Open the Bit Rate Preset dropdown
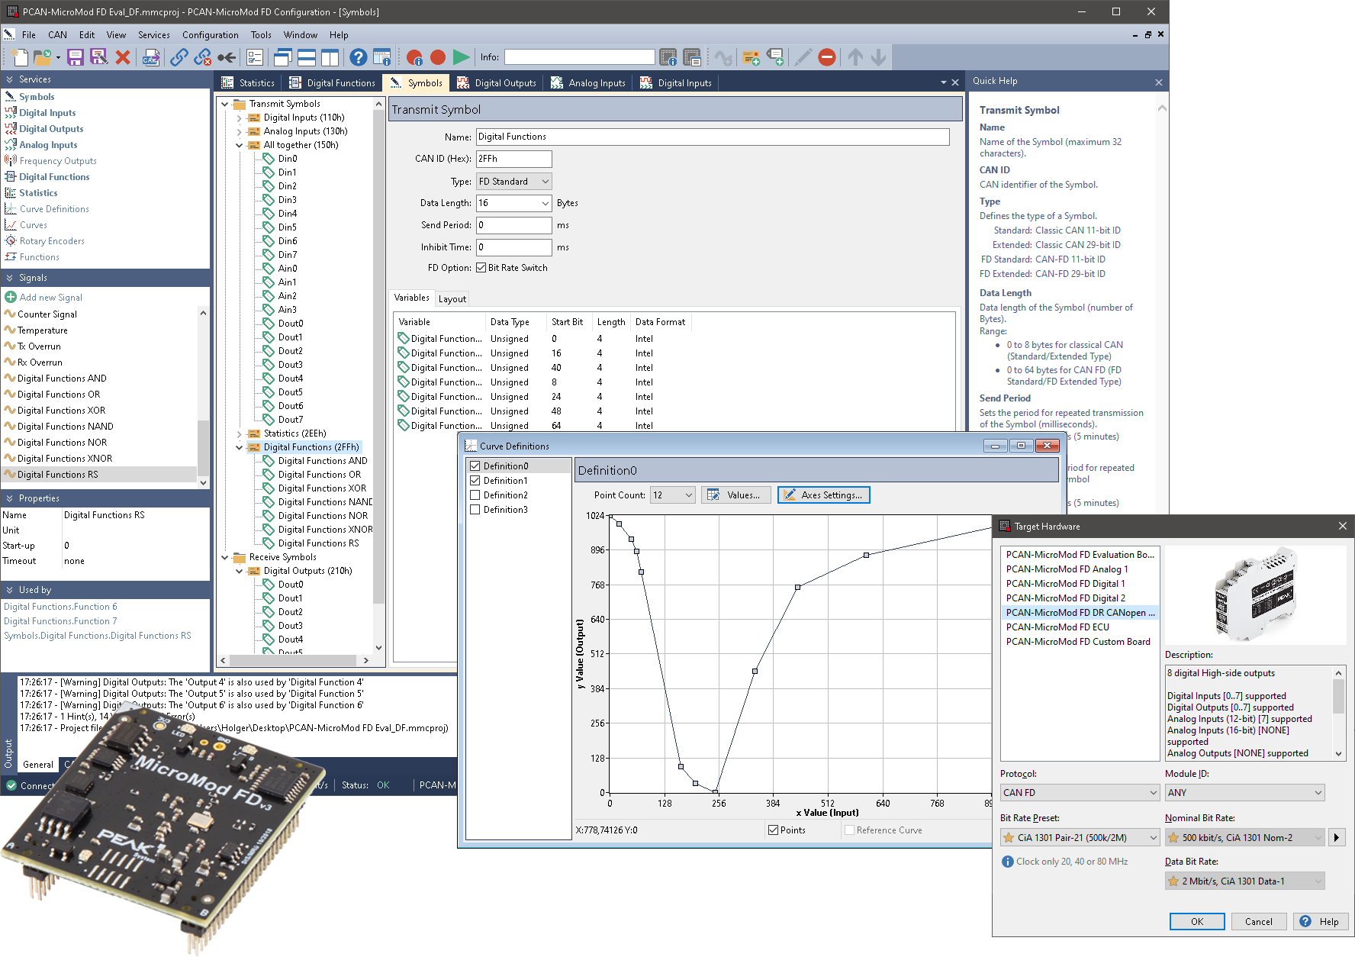1355x957 pixels. 1080,838
